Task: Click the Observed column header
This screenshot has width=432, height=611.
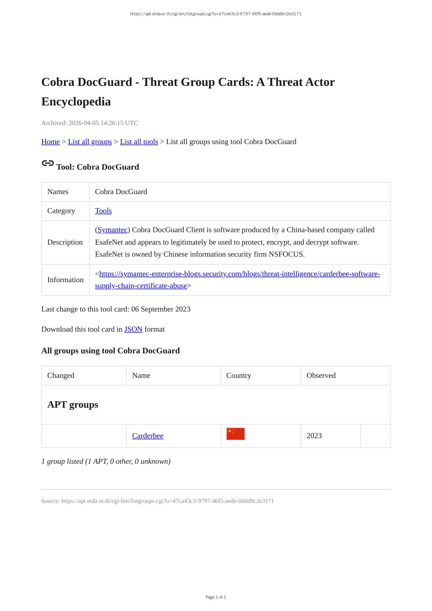Action: [321, 375]
